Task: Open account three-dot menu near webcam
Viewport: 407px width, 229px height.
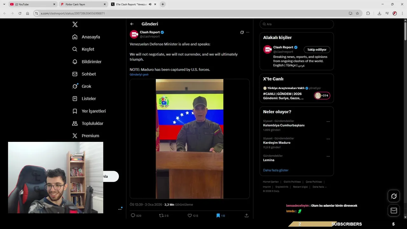Action: pos(120,209)
